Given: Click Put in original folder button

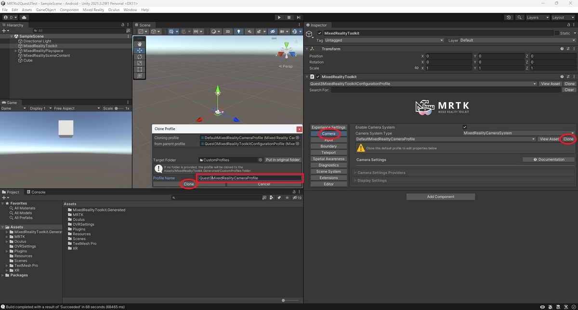Looking at the screenshot, I should pos(283,160).
